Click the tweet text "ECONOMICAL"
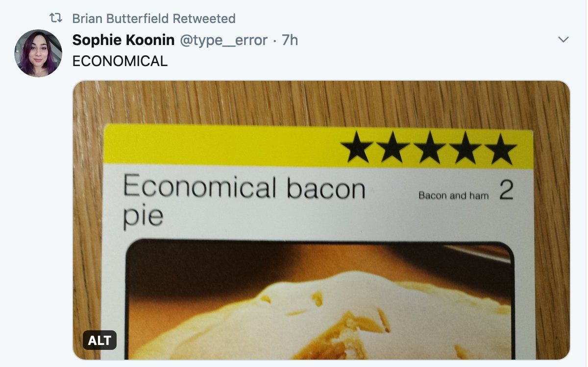588x367 pixels. click(x=120, y=61)
